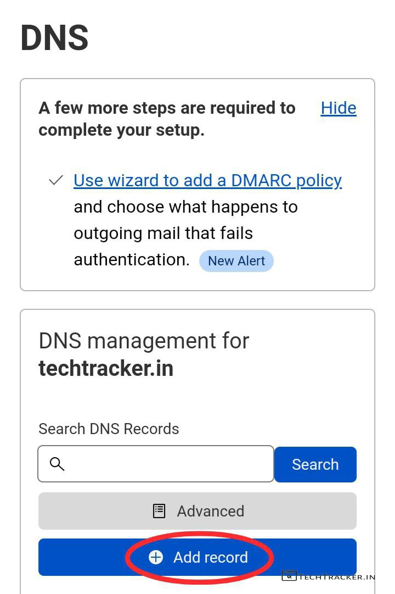The image size is (395, 594).
Task: Open the Advanced options button
Action: (x=198, y=511)
